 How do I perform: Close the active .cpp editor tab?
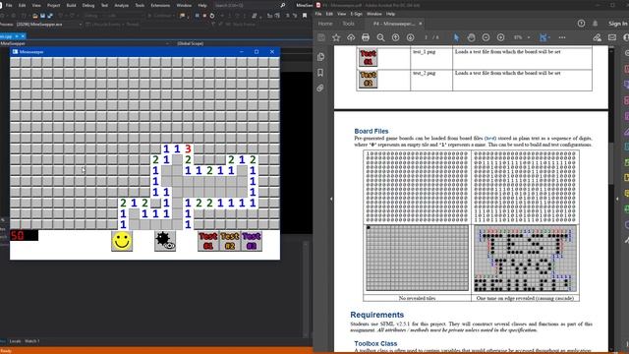(x=23, y=36)
